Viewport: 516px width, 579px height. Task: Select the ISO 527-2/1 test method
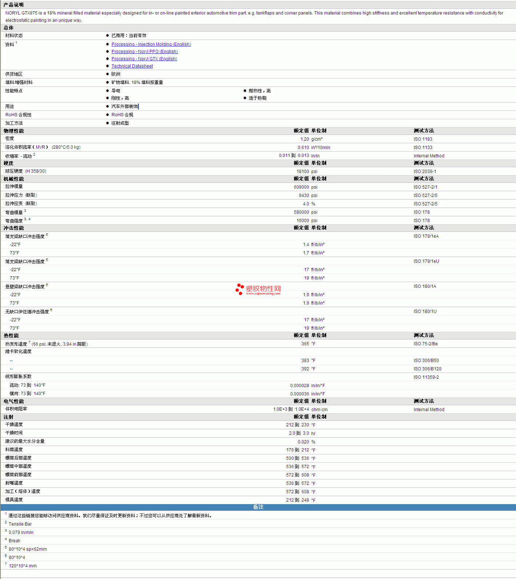click(425, 187)
